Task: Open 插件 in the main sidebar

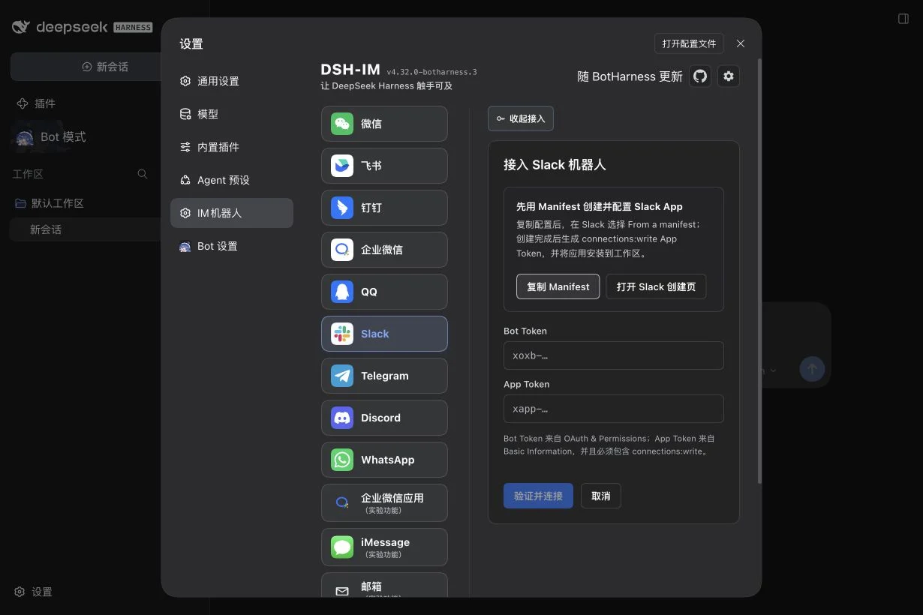Action: coord(36,103)
